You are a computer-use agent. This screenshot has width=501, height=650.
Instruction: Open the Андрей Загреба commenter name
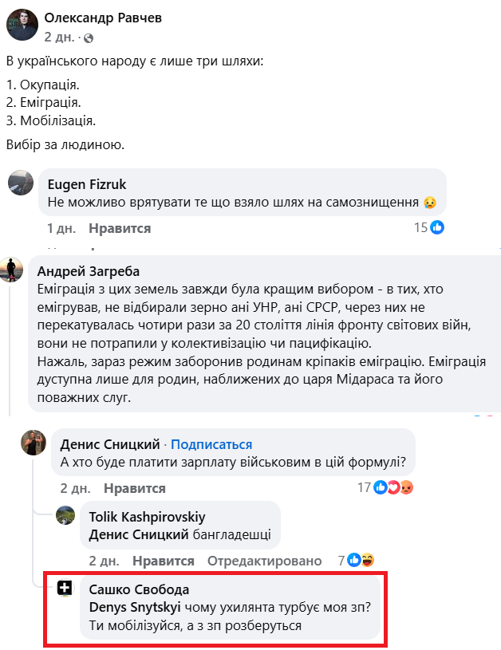point(88,270)
